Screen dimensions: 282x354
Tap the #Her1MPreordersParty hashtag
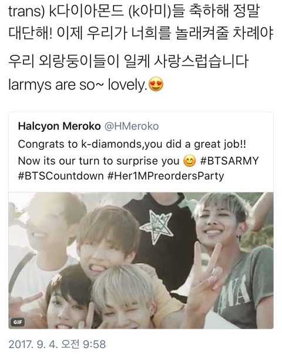pos(166,176)
